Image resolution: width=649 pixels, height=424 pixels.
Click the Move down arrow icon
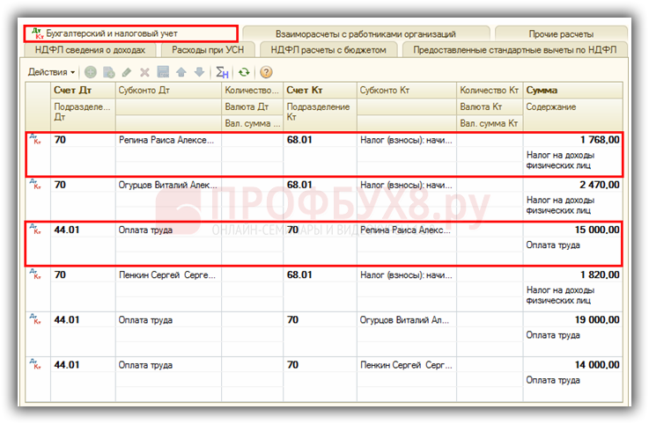coord(199,72)
